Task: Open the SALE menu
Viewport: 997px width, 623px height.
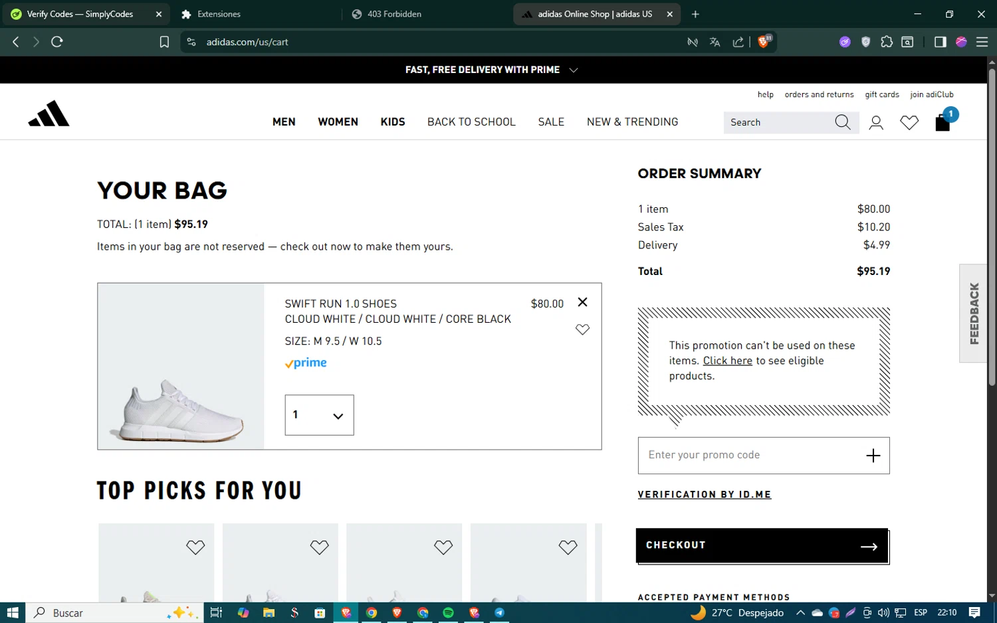Action: point(551,122)
